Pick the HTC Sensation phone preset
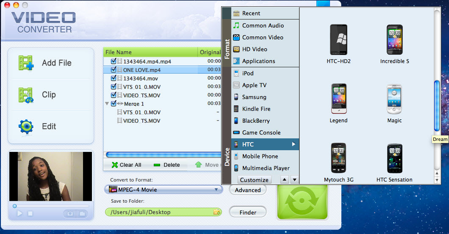 (x=395, y=158)
